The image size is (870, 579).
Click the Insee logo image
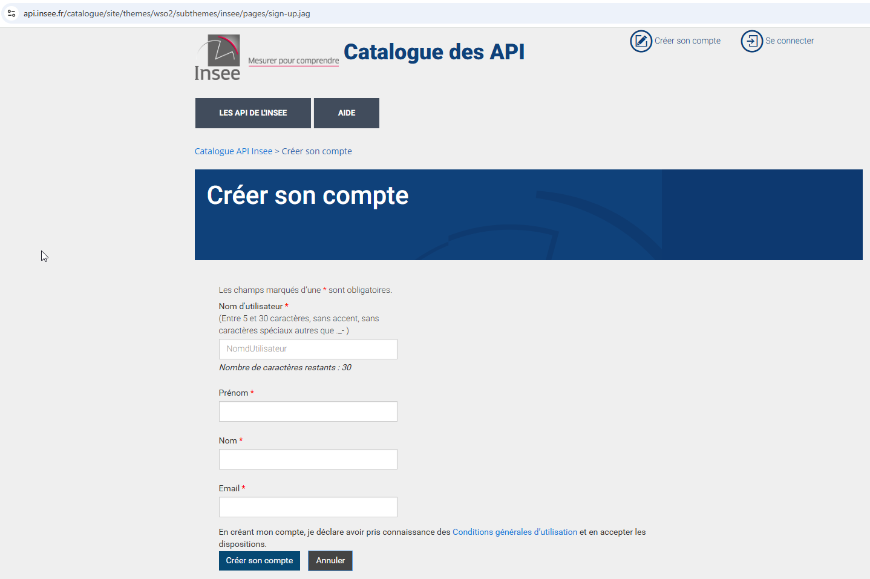[218, 57]
